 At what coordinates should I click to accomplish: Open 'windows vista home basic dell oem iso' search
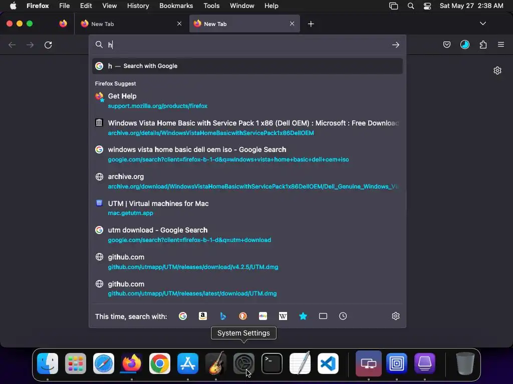coord(247,154)
